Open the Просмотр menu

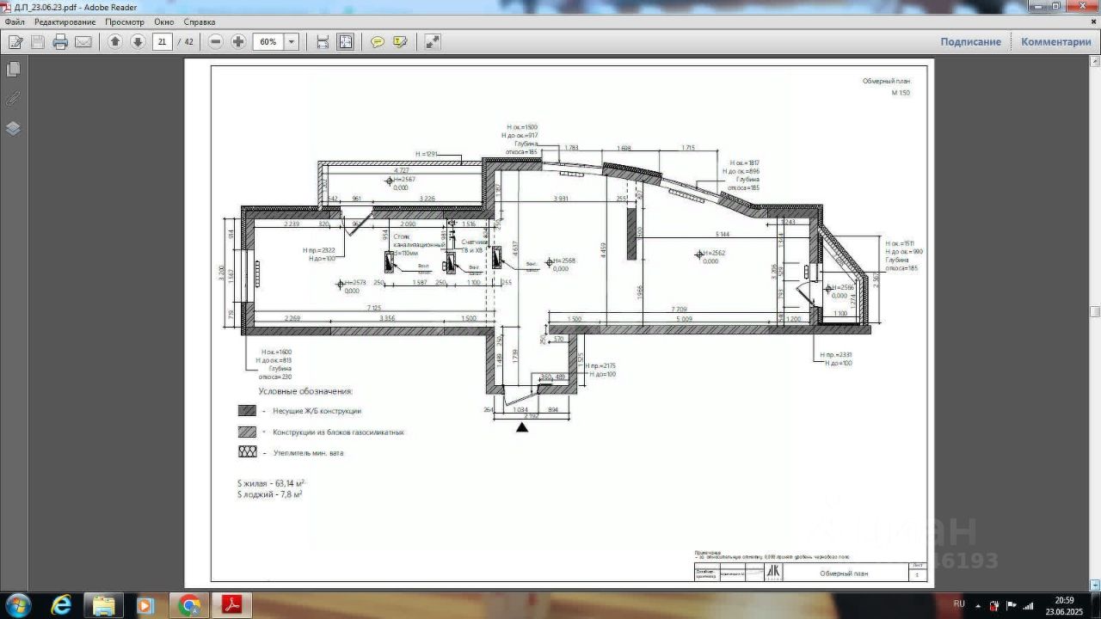point(125,21)
